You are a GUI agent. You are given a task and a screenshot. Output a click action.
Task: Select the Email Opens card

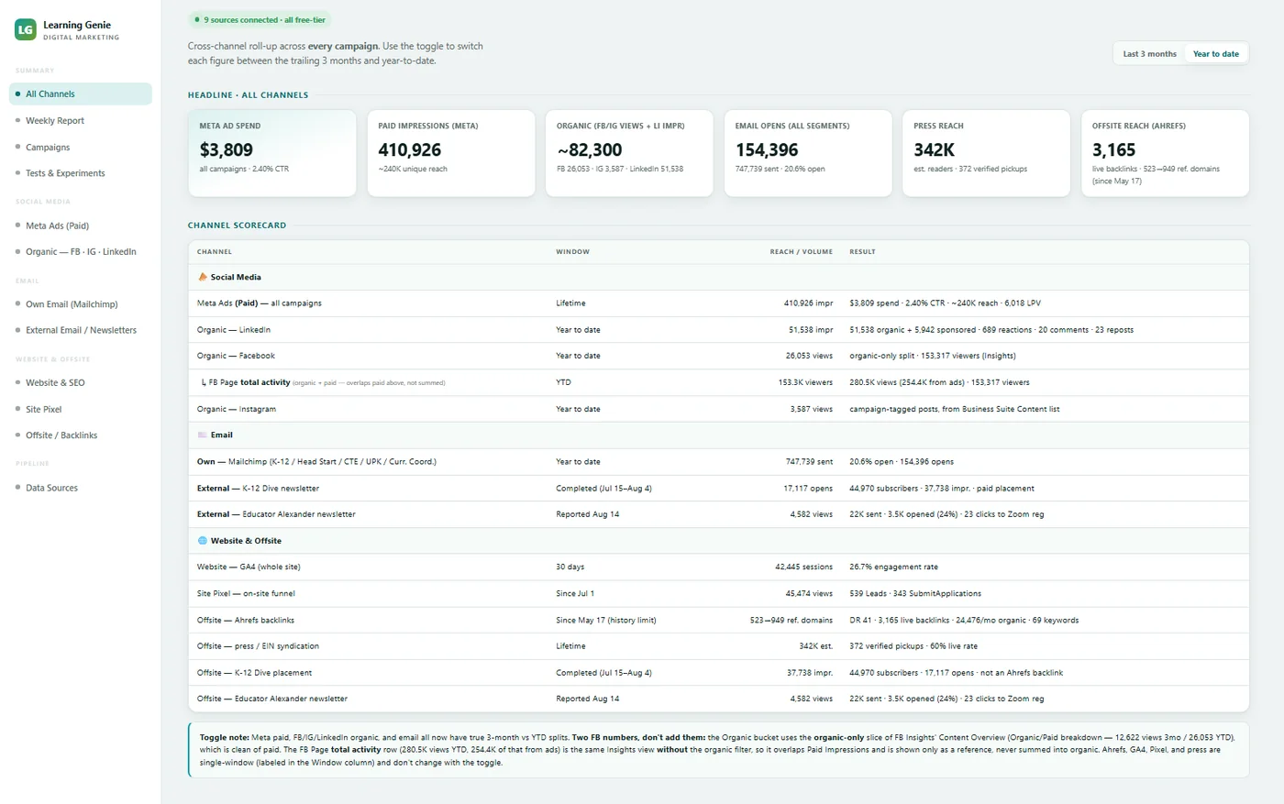pyautogui.click(x=808, y=153)
